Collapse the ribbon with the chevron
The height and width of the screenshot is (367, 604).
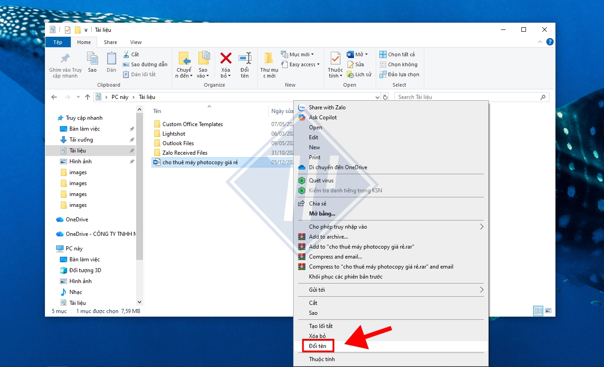point(540,42)
